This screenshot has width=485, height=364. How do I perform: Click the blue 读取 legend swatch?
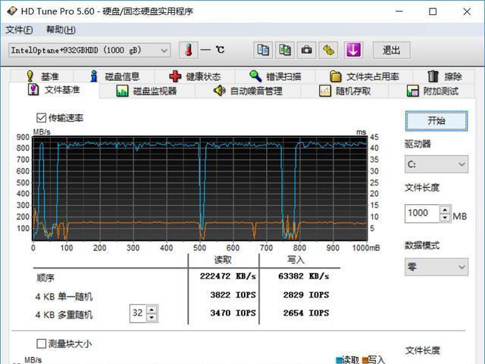[339, 360]
